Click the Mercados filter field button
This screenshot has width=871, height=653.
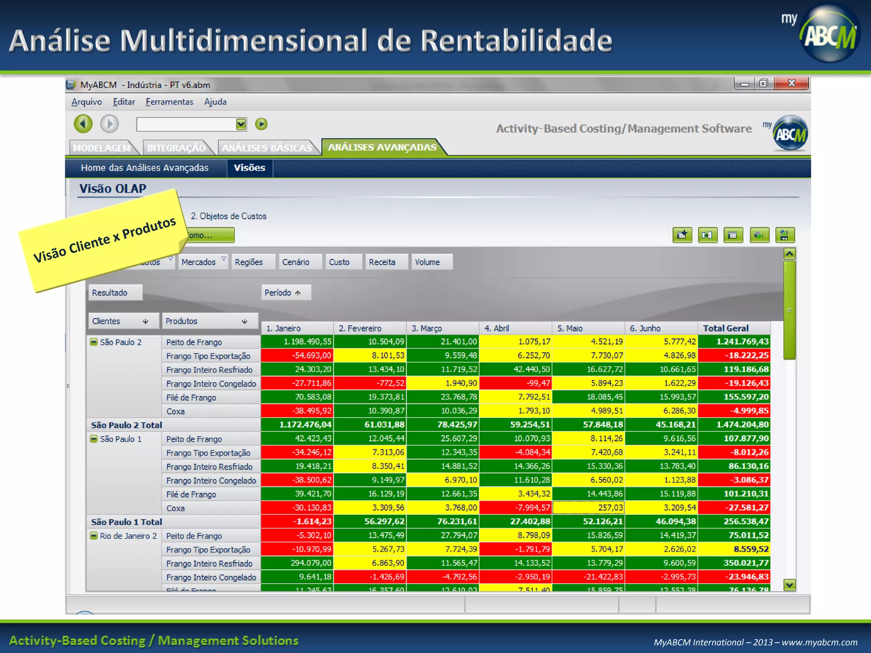pos(199,262)
